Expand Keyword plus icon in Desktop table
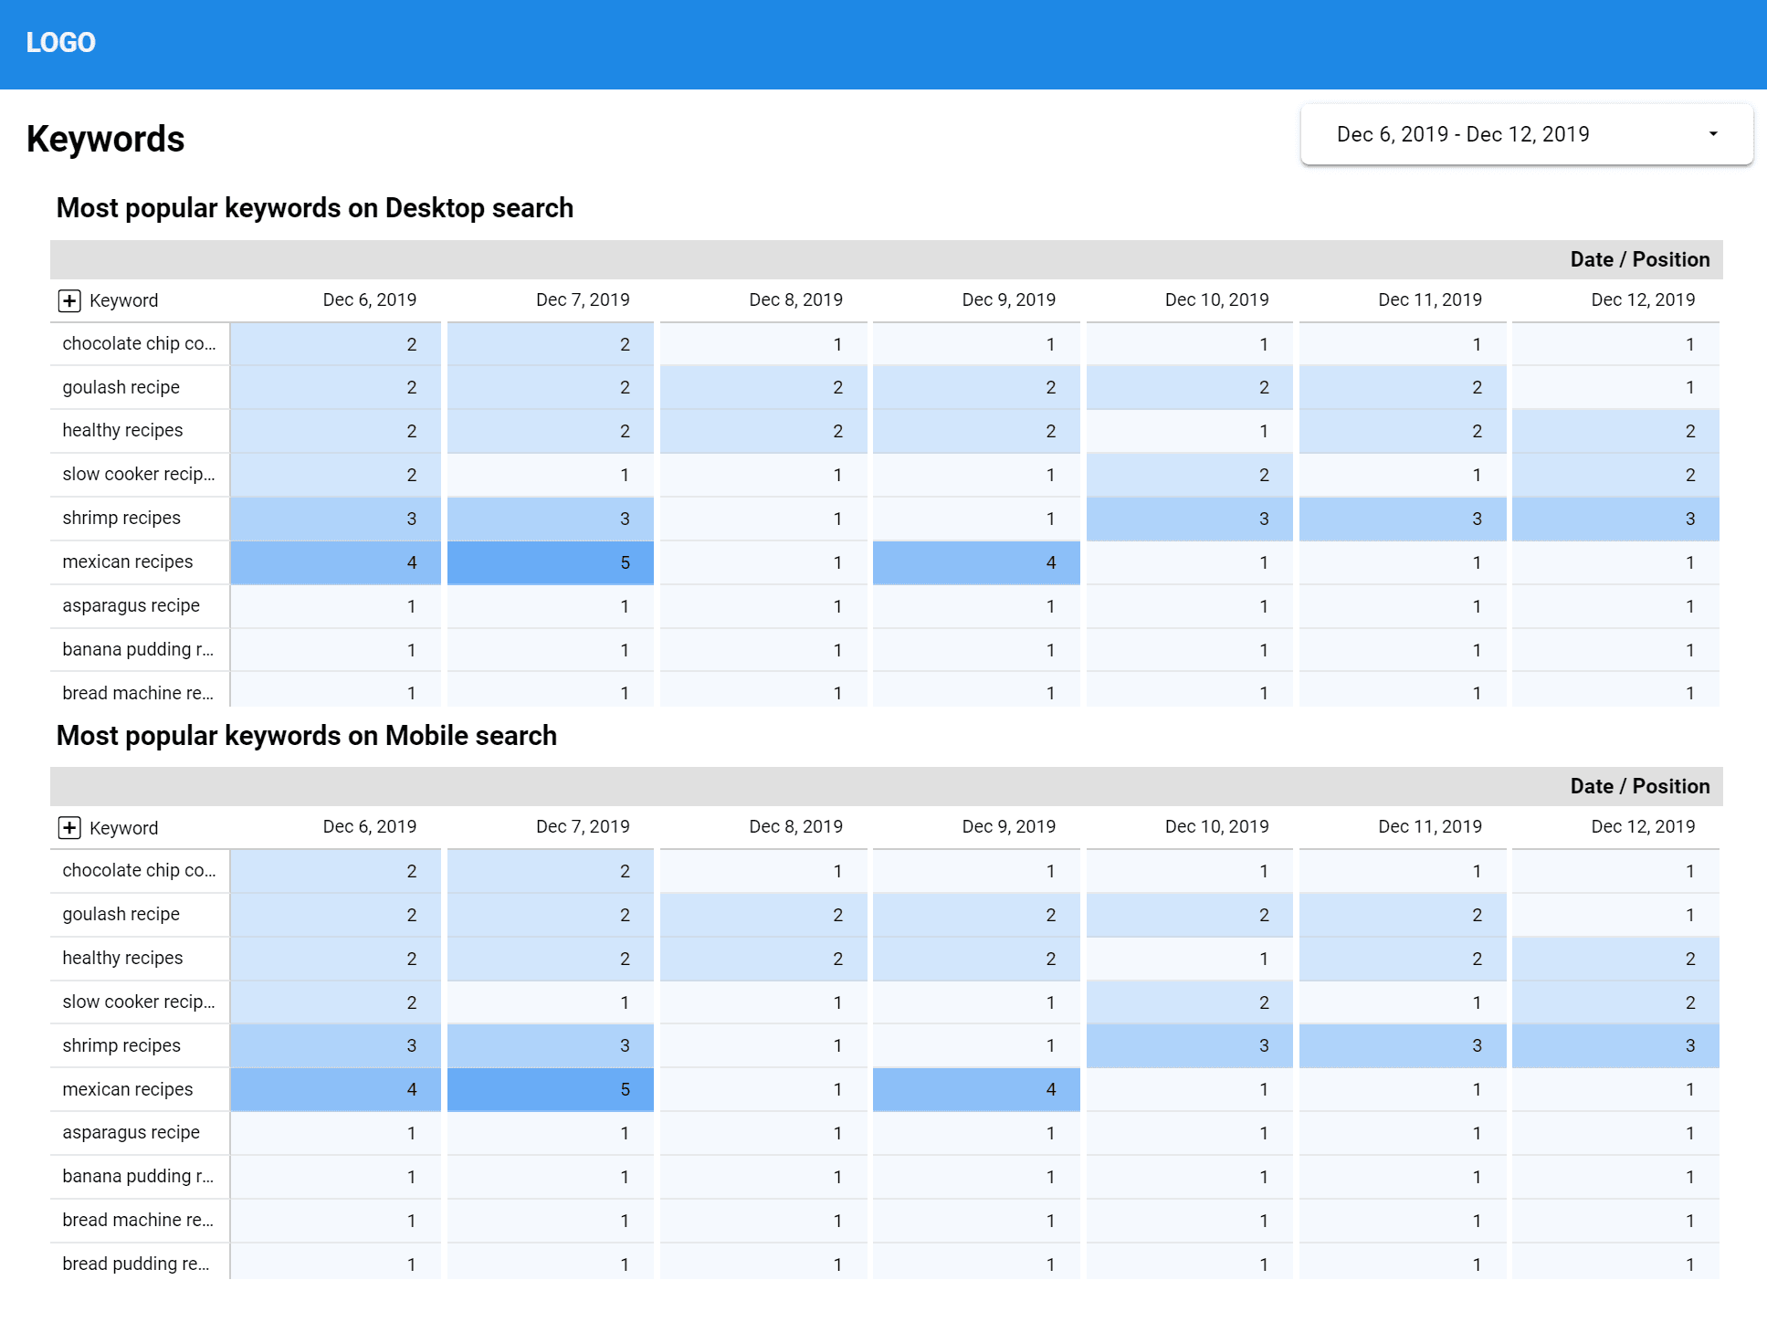Image resolution: width=1767 pixels, height=1322 pixels. pyautogui.click(x=69, y=300)
